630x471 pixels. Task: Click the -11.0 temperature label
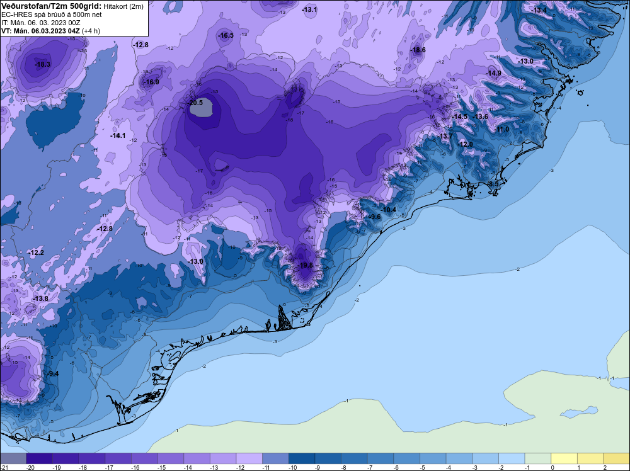pos(502,129)
